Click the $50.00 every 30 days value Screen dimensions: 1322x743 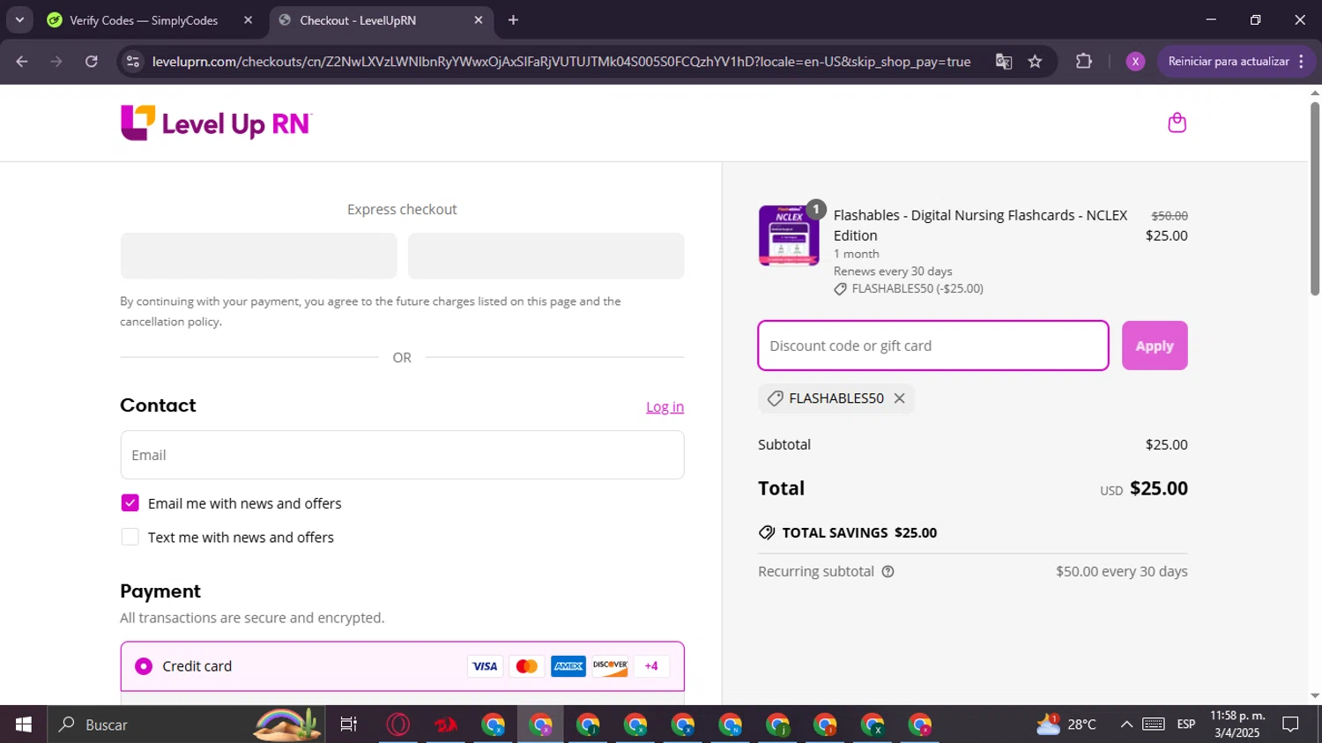coord(1122,572)
